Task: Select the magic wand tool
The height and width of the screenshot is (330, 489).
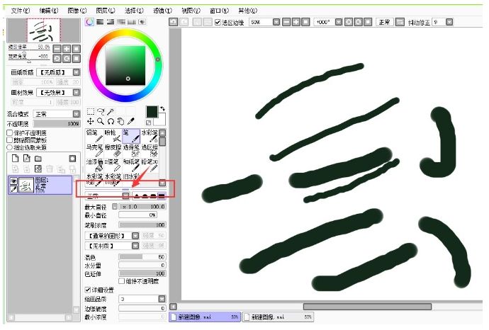Action: click(111, 111)
